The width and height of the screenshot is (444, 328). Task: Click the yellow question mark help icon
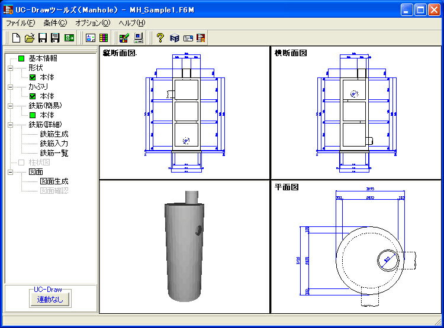160,38
